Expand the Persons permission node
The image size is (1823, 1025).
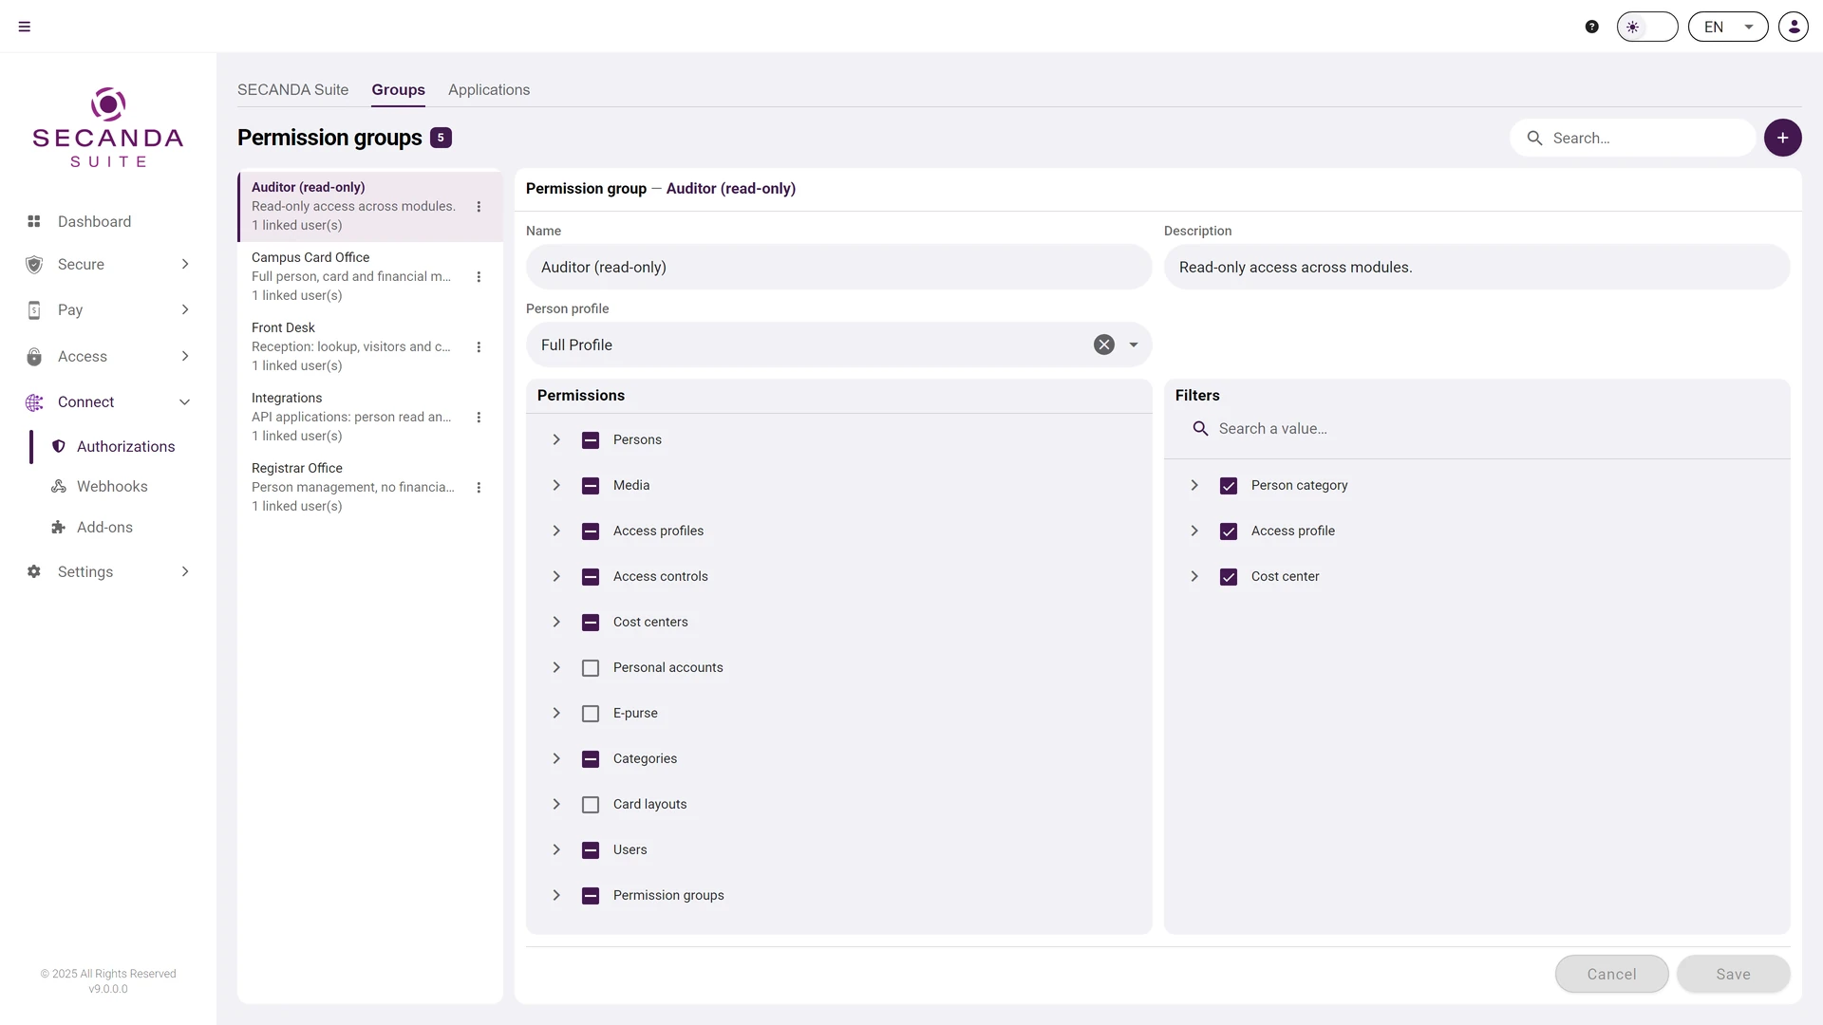click(x=556, y=439)
